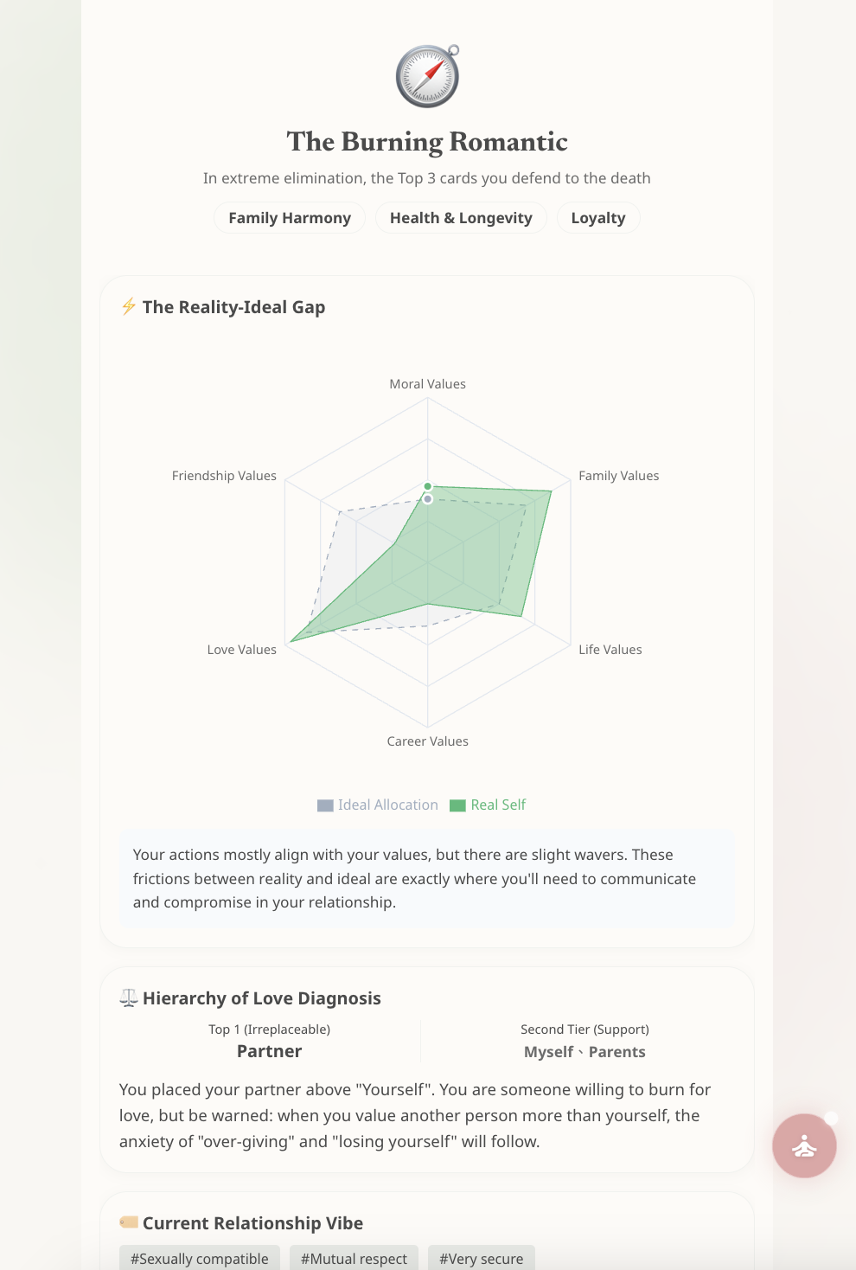Select the Health & Longevity card tag
This screenshot has height=1270, width=856.
(461, 218)
